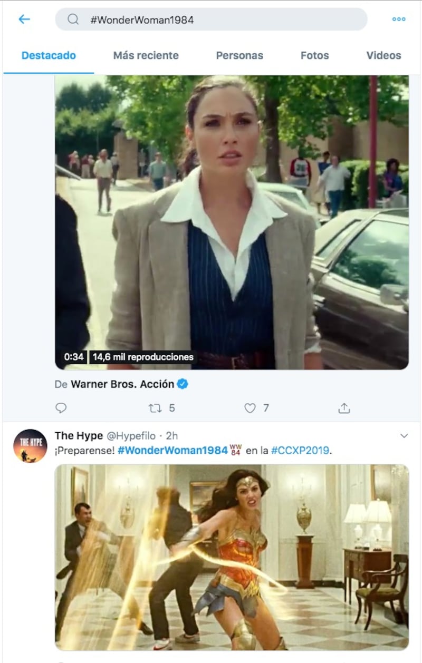Open the three-dot more options menu
Viewport: 422px width, 663px height.
click(x=399, y=19)
